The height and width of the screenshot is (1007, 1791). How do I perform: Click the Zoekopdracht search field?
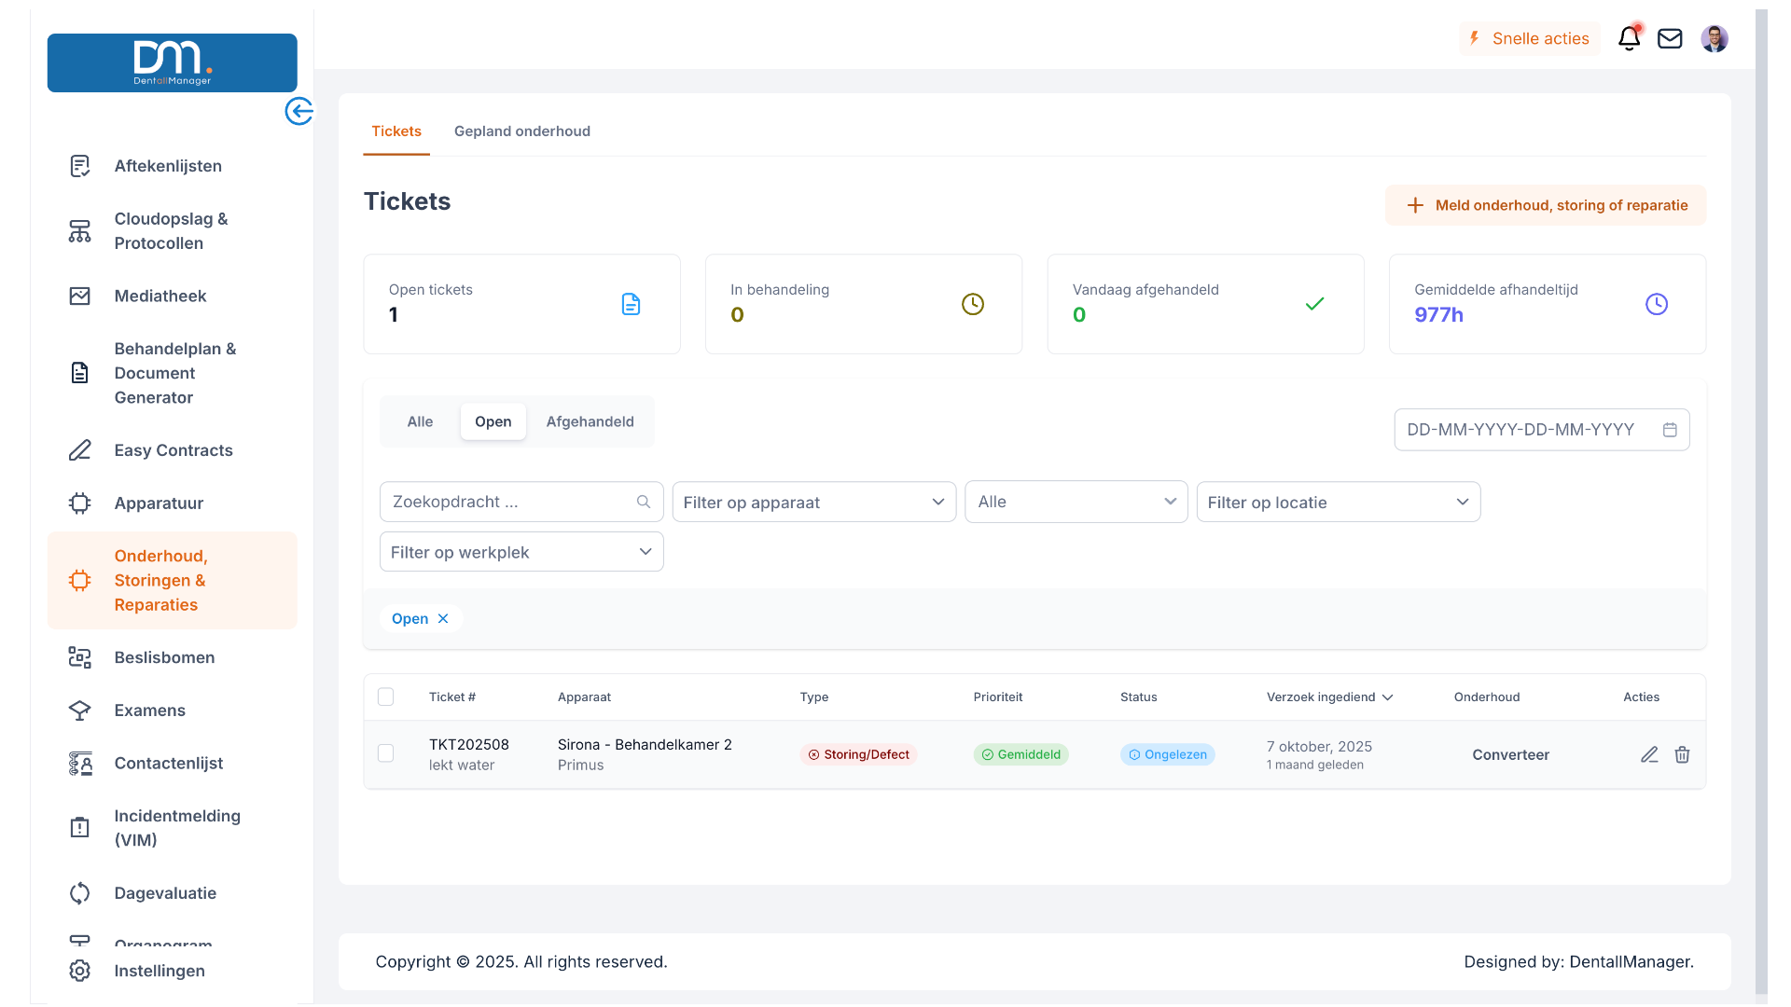(x=508, y=502)
